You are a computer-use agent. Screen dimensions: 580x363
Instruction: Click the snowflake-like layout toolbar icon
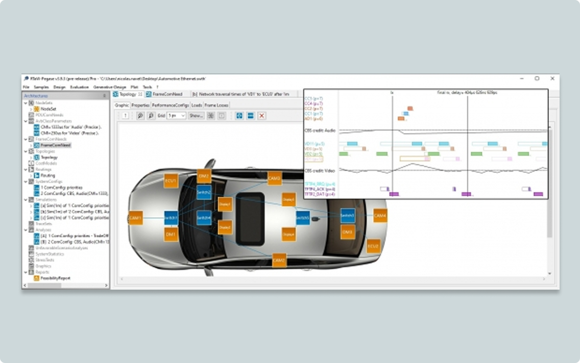click(x=210, y=116)
